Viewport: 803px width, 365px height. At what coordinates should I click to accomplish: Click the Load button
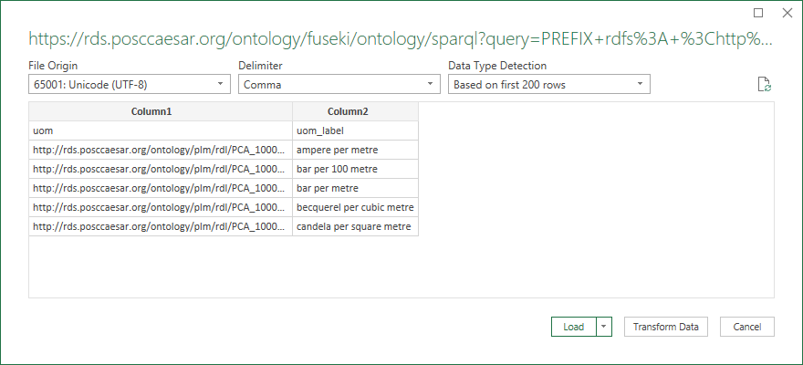pos(574,327)
